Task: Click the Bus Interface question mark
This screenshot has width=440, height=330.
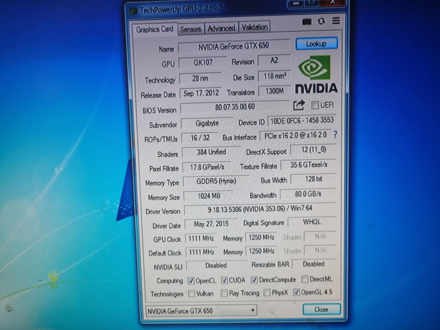Action: click(335, 134)
